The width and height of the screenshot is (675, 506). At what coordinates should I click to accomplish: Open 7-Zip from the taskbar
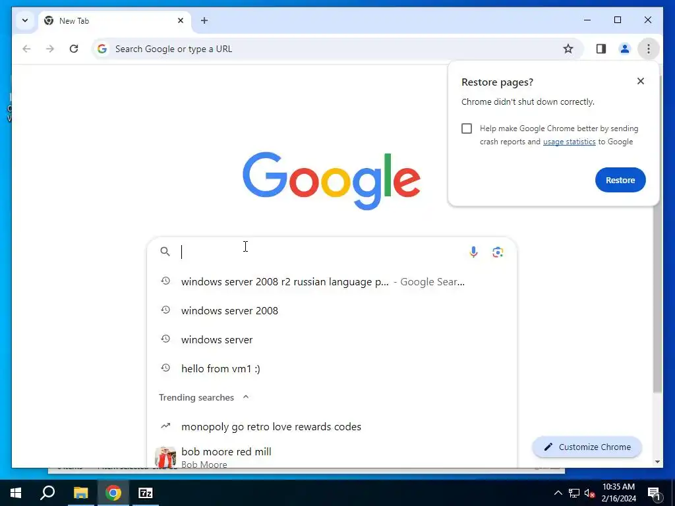[x=146, y=493]
